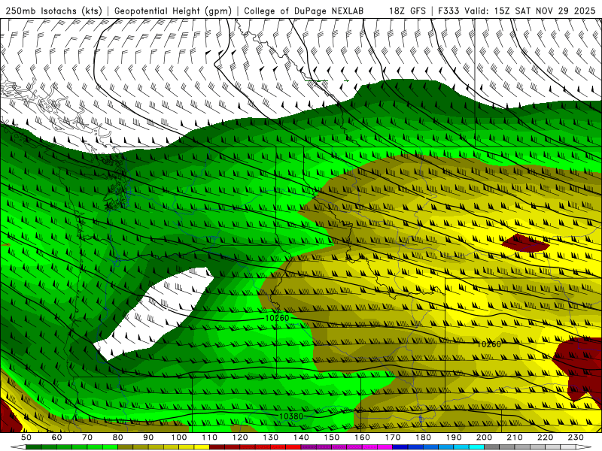
Task: Click the 90 value on the color scale
Action: pyautogui.click(x=148, y=437)
